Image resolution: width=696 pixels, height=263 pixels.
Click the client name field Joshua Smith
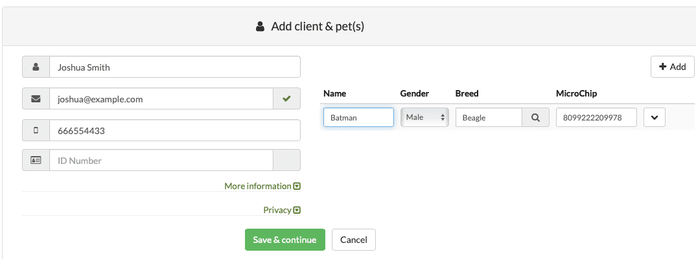coord(175,67)
